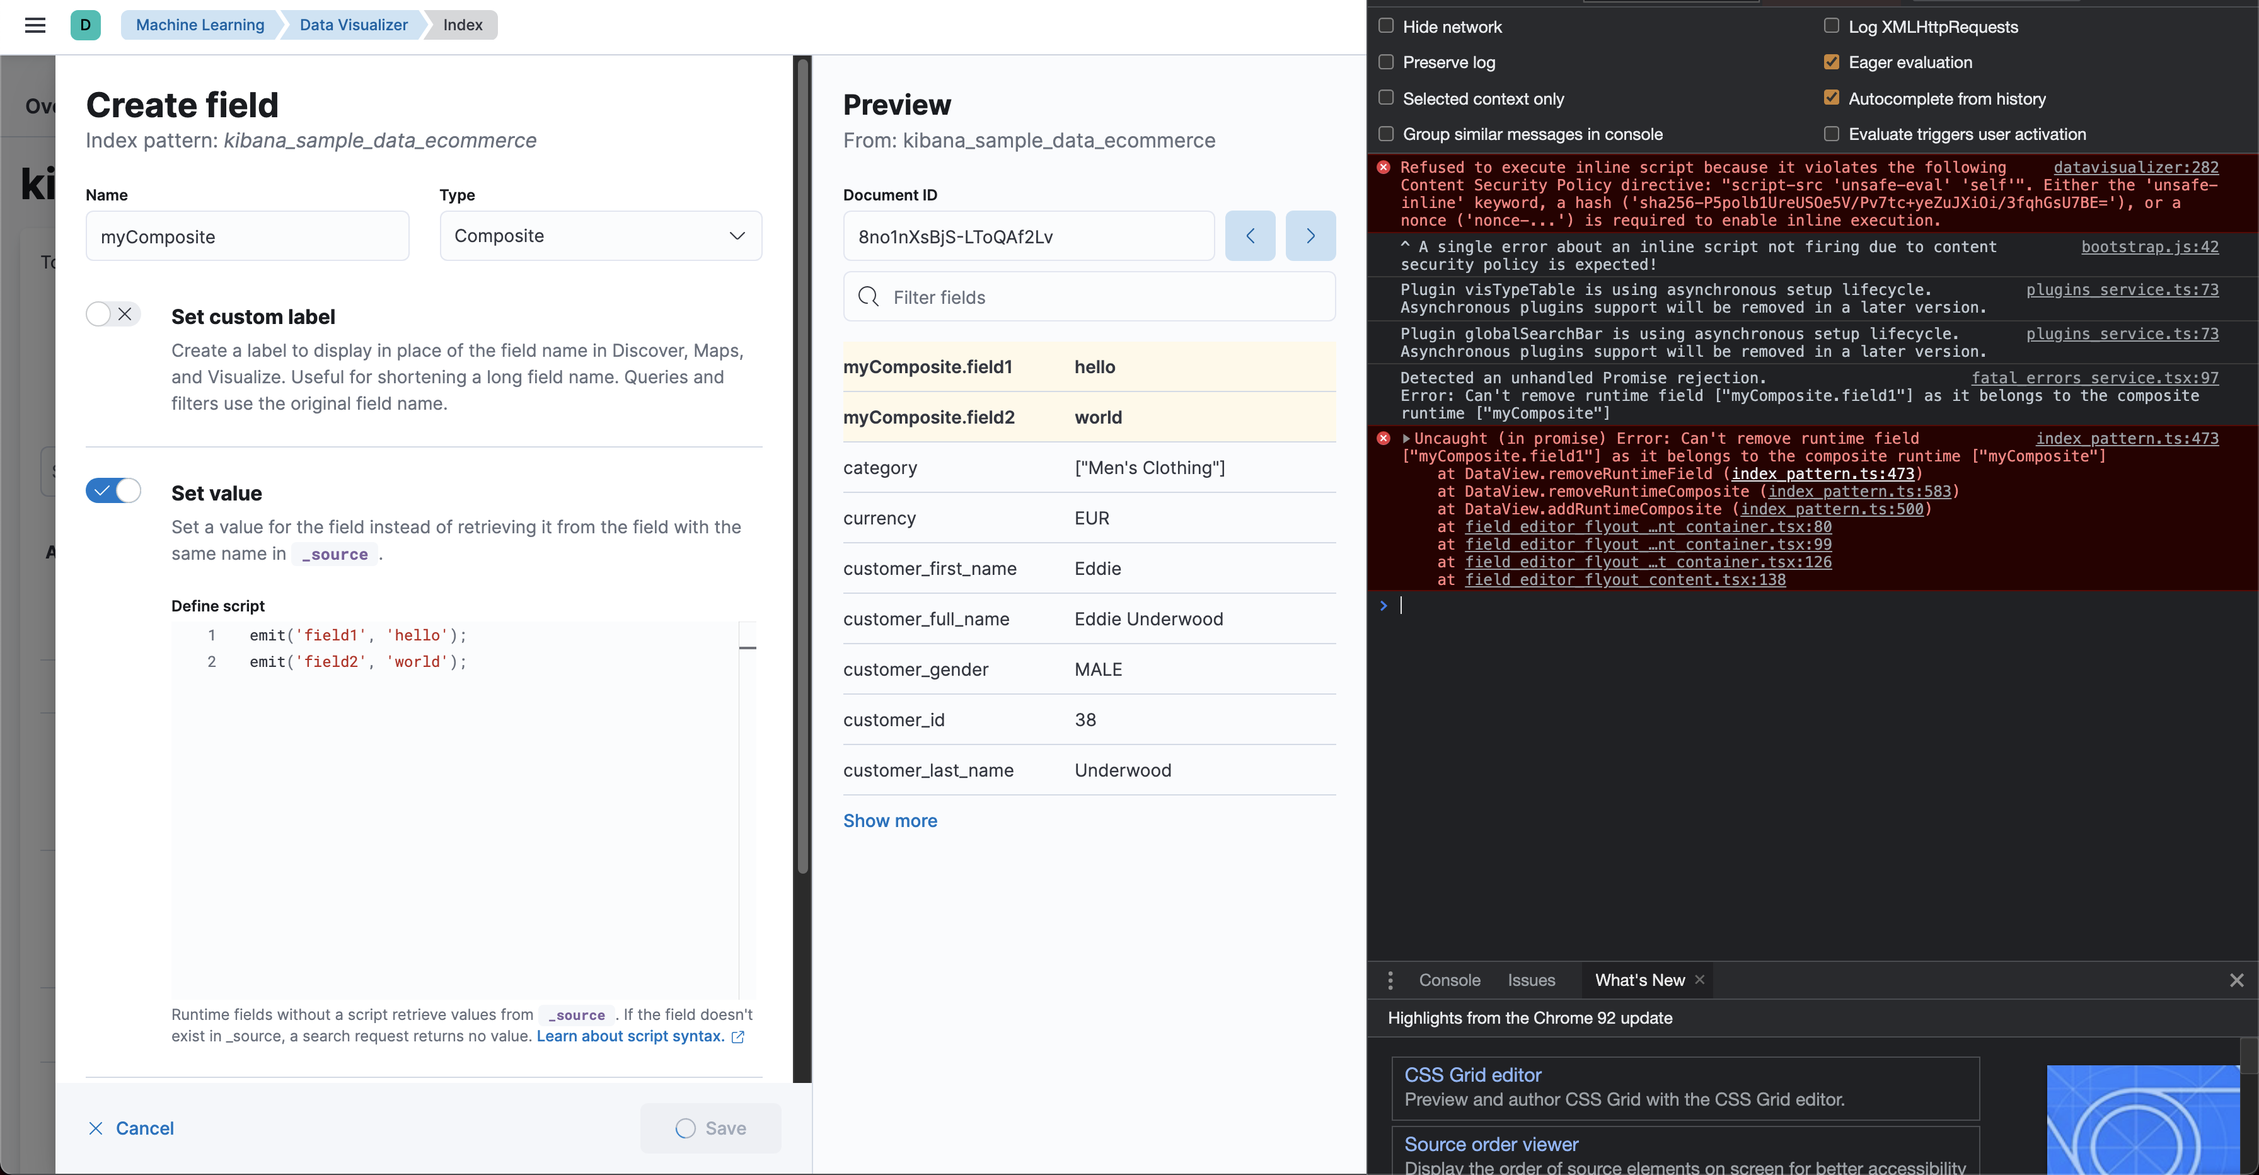This screenshot has height=1175, width=2259.
Task: Open the hamburger navigation menu
Action: pyautogui.click(x=35, y=25)
